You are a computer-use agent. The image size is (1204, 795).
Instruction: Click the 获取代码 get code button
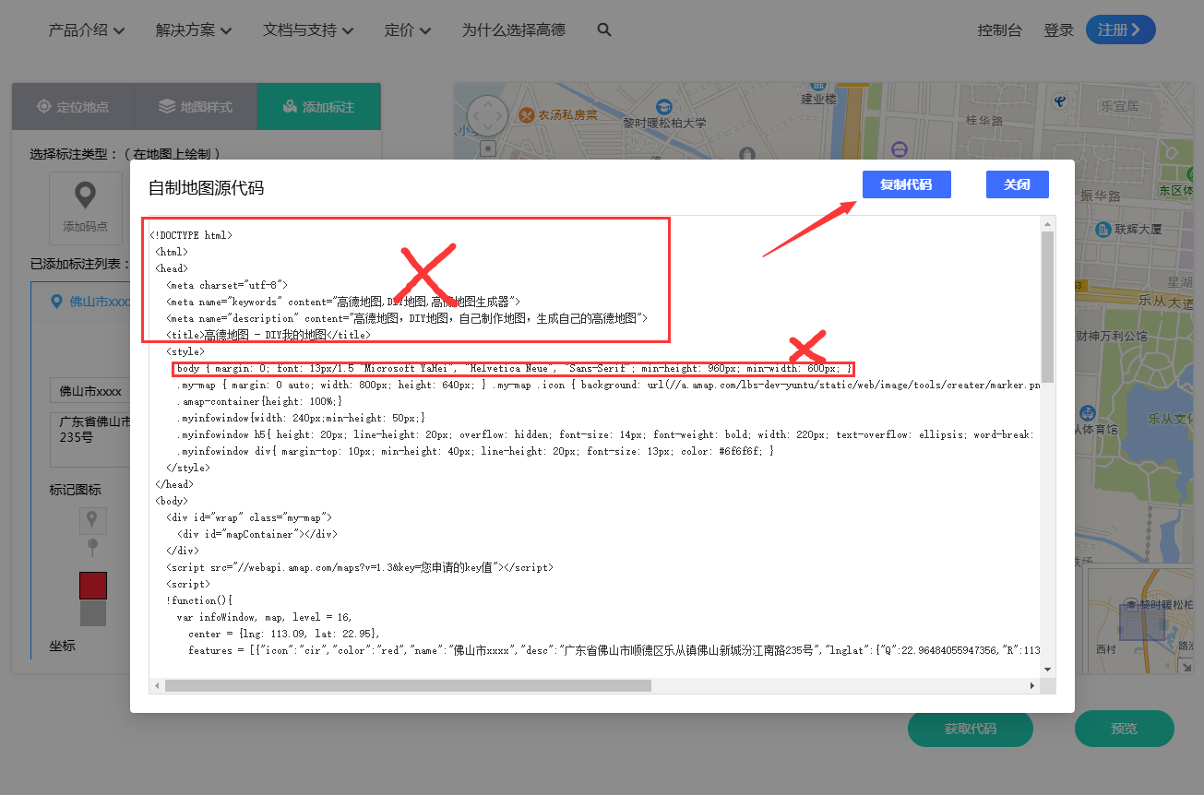point(971,729)
